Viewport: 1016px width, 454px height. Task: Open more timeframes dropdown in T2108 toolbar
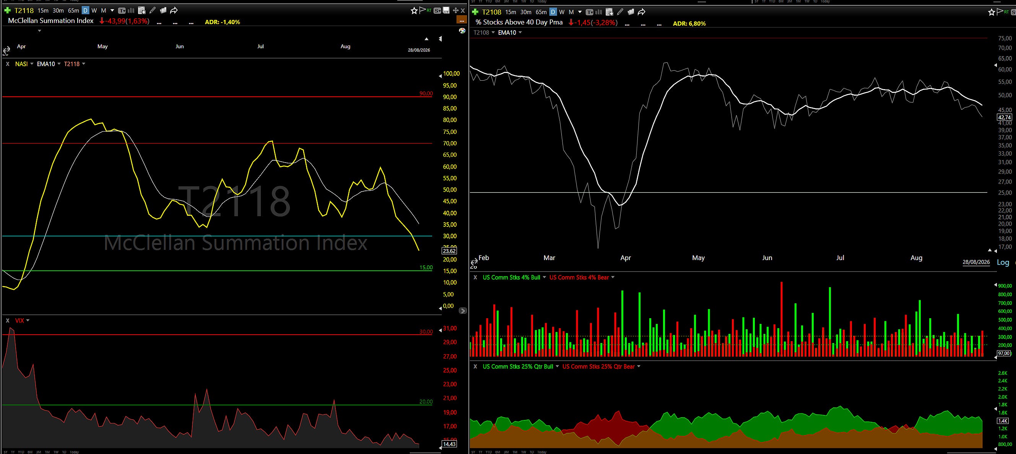[x=580, y=12]
